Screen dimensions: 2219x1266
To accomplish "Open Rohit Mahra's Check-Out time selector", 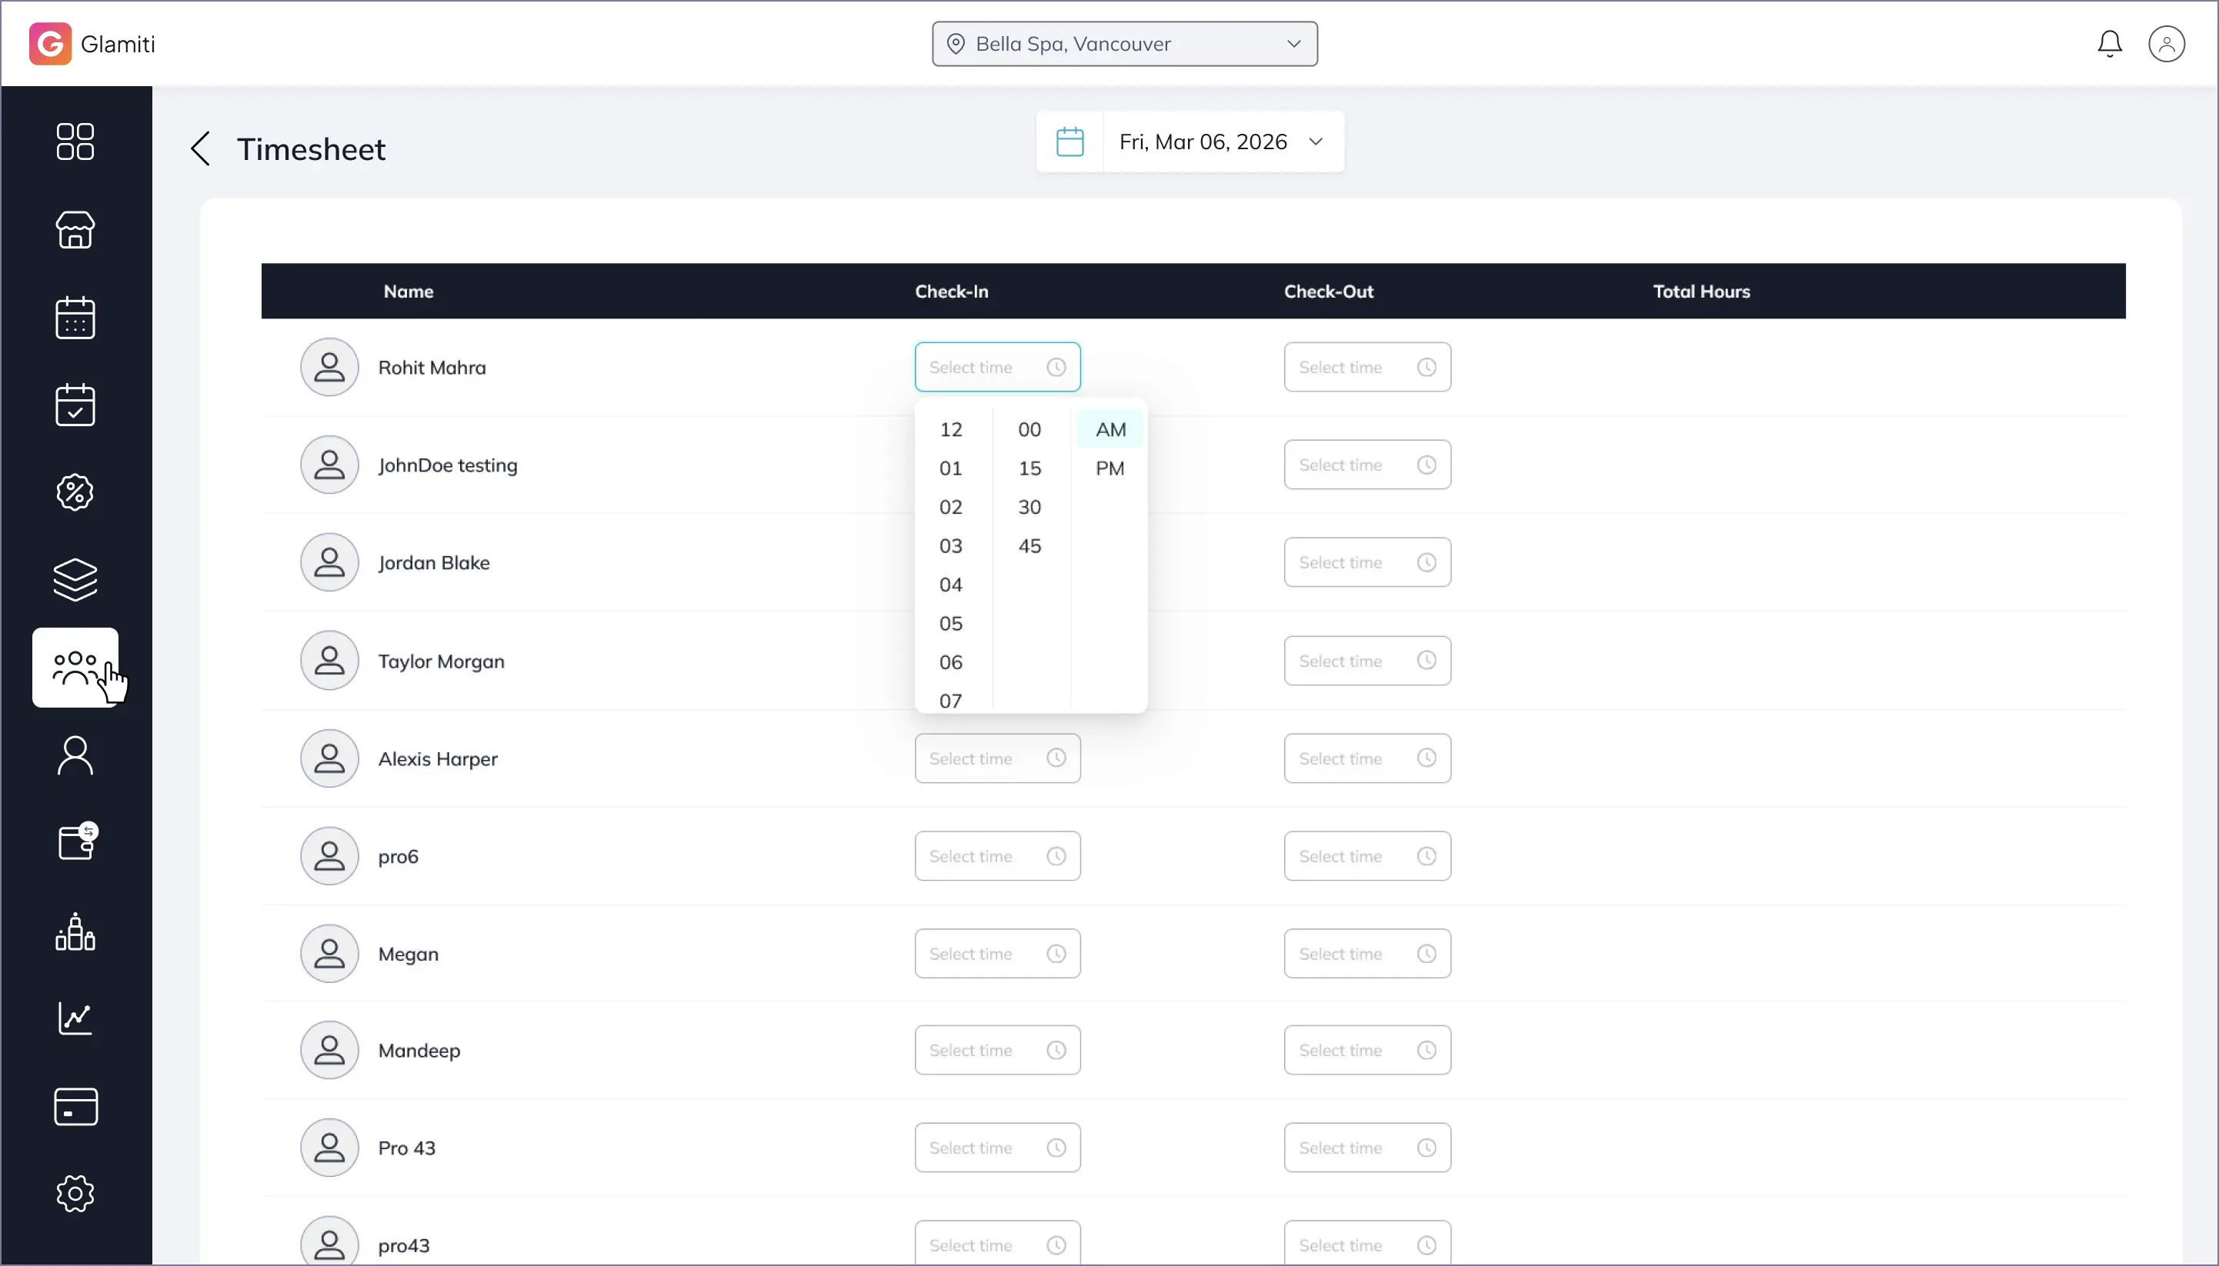I will pyautogui.click(x=1366, y=367).
